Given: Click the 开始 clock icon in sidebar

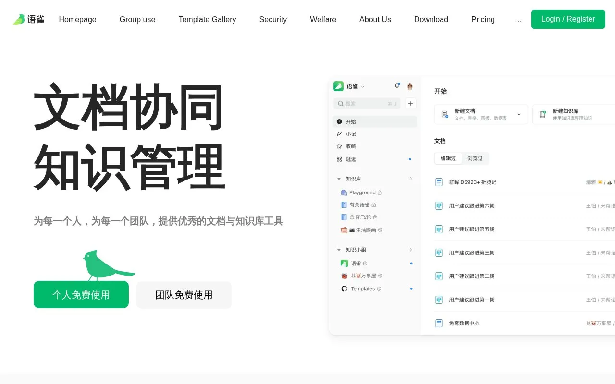Looking at the screenshot, I should pos(339,121).
